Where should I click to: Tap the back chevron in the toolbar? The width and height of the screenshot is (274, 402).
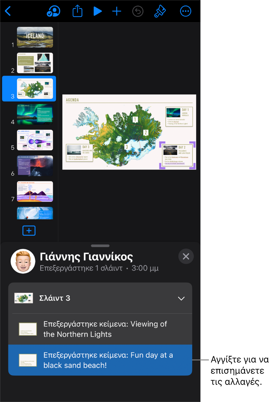[x=8, y=12]
